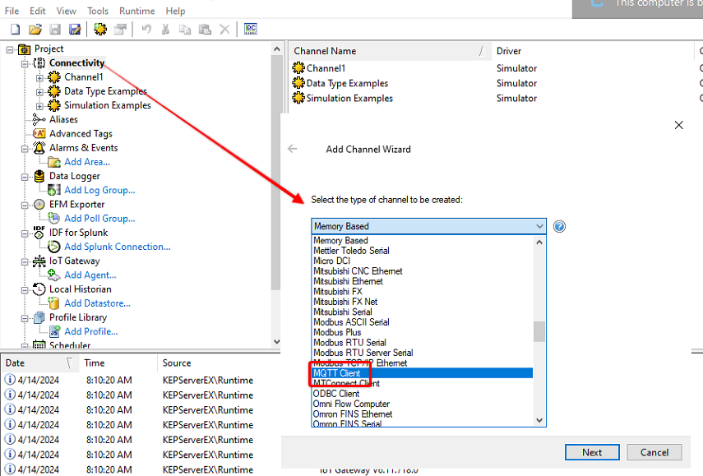This screenshot has width=703, height=476.
Task: Click the Local Historian clock icon
Action: [x=39, y=289]
